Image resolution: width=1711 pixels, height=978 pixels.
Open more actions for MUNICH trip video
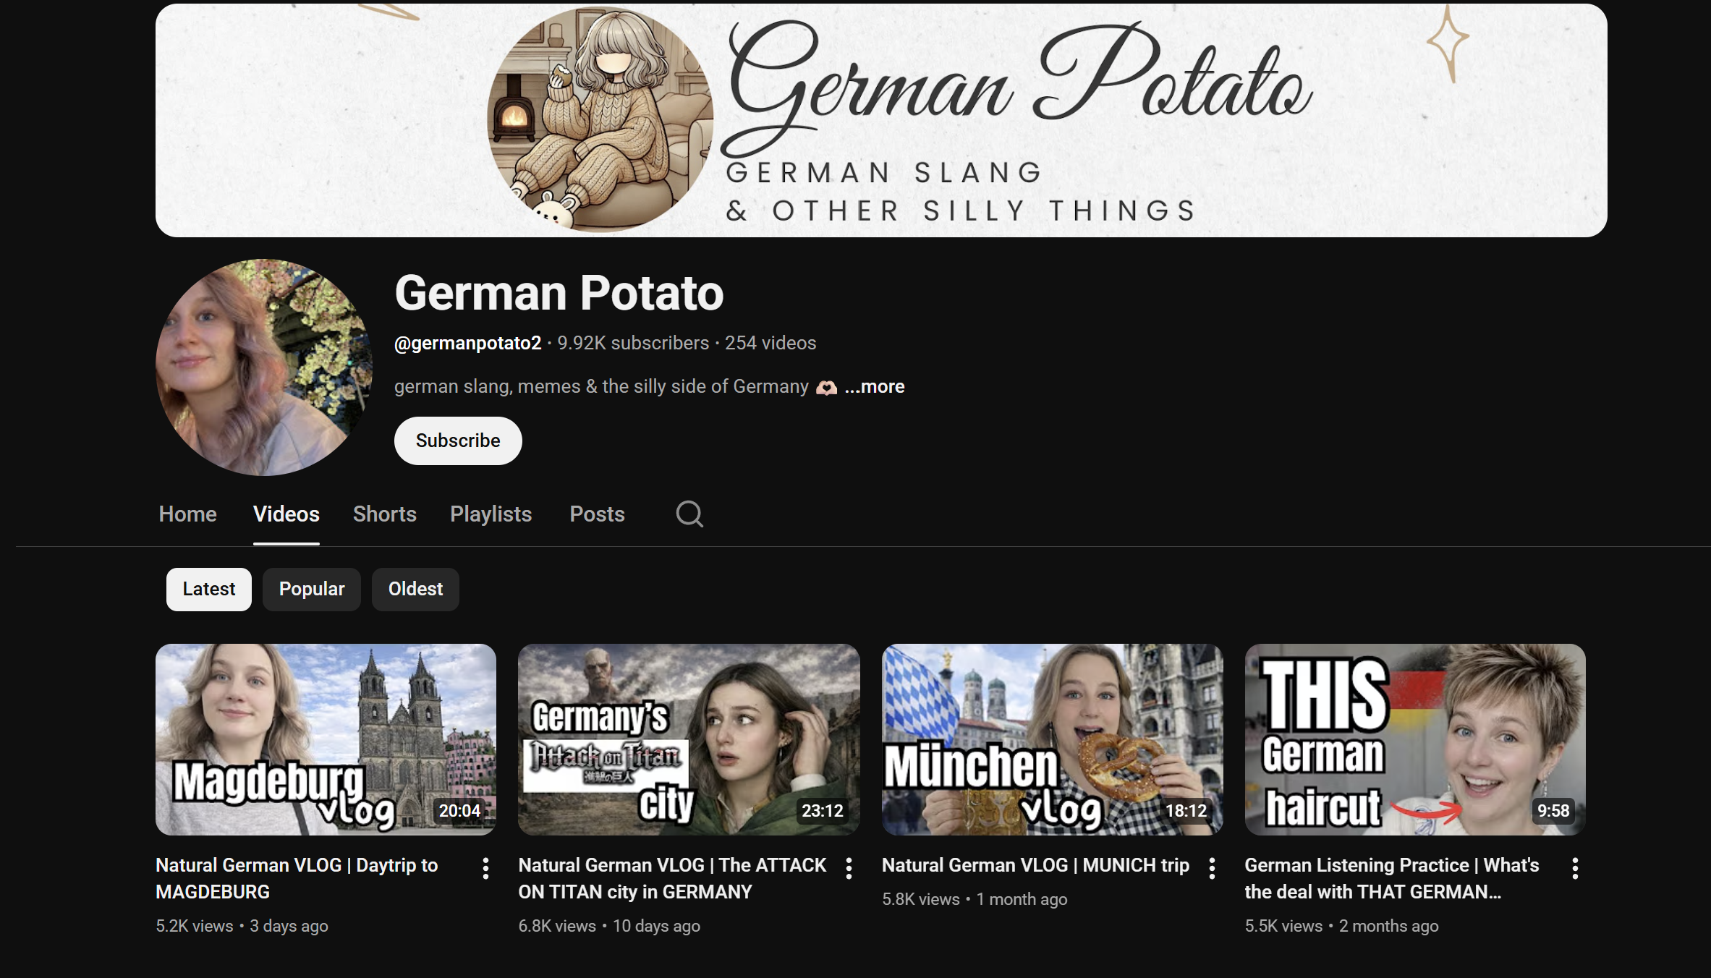pyautogui.click(x=1212, y=868)
